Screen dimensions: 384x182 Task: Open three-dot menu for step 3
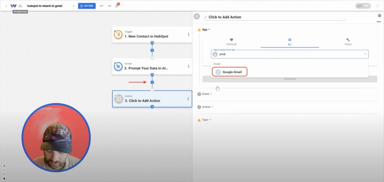[188, 99]
